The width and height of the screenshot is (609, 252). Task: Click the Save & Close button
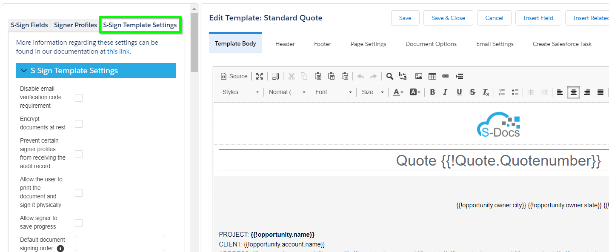click(x=448, y=18)
